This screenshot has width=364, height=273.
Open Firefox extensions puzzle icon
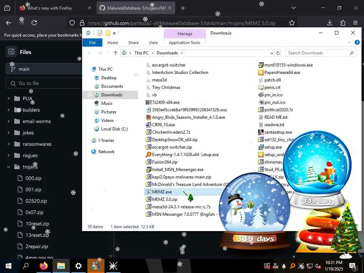[x=343, y=22]
